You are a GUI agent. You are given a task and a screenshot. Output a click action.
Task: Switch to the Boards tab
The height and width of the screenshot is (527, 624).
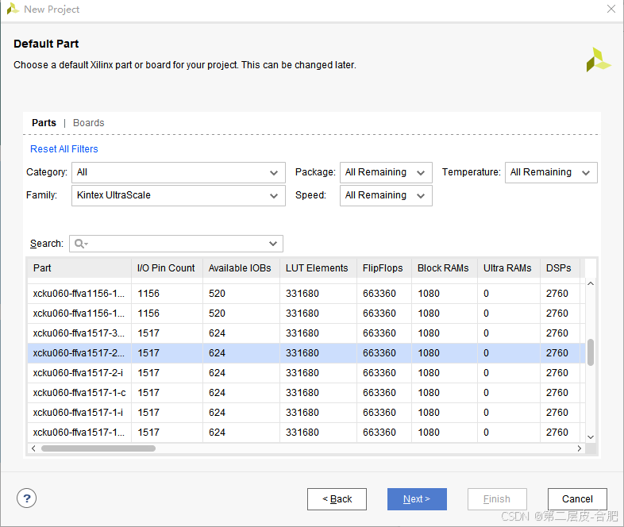coord(88,123)
